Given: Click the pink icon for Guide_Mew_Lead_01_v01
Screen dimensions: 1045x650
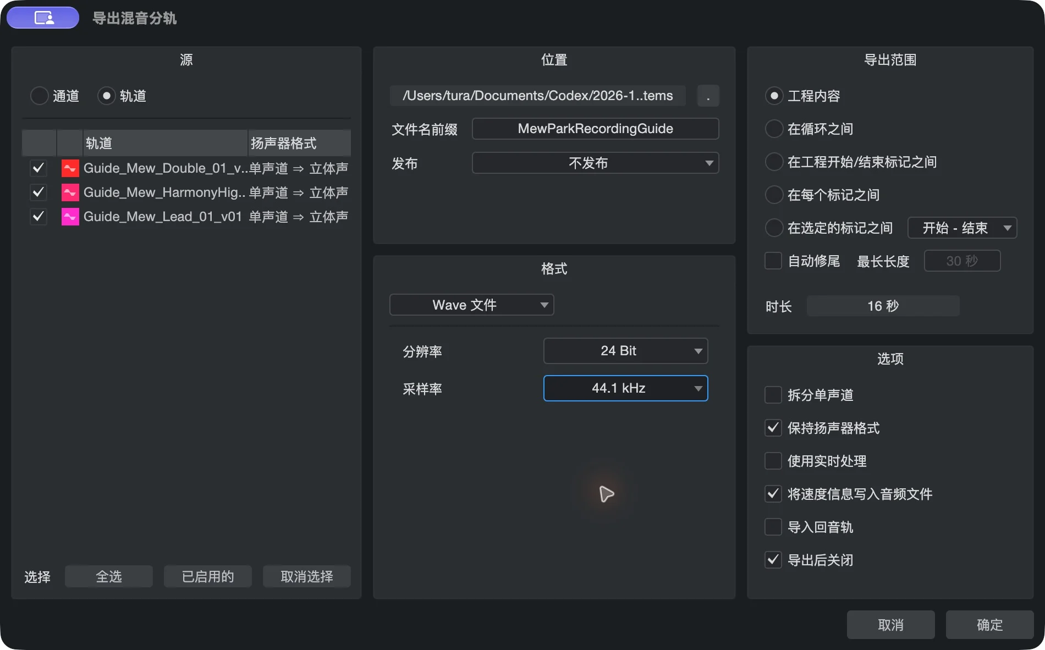Looking at the screenshot, I should point(70,217).
